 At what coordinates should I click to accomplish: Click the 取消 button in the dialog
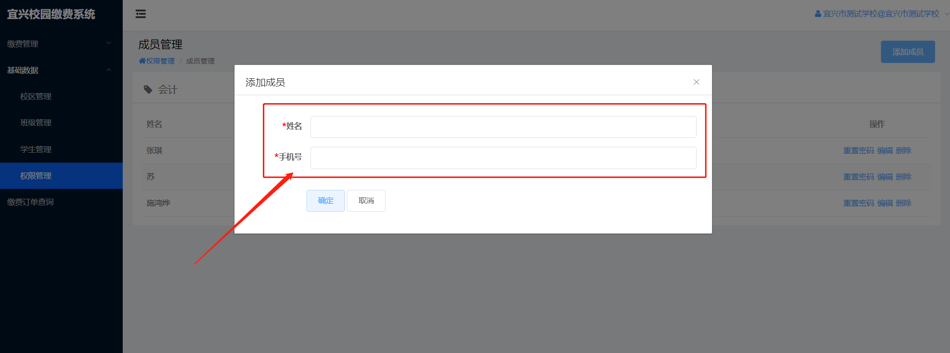coord(366,201)
